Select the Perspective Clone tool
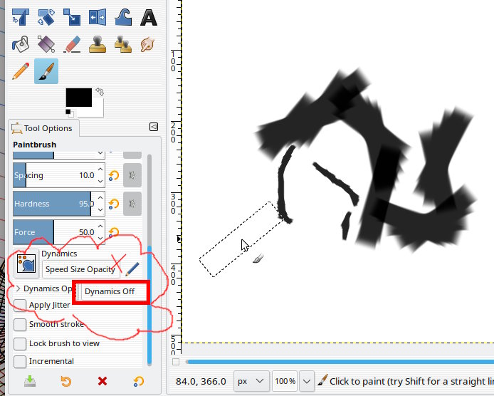This screenshot has height=396, width=494. tap(123, 44)
